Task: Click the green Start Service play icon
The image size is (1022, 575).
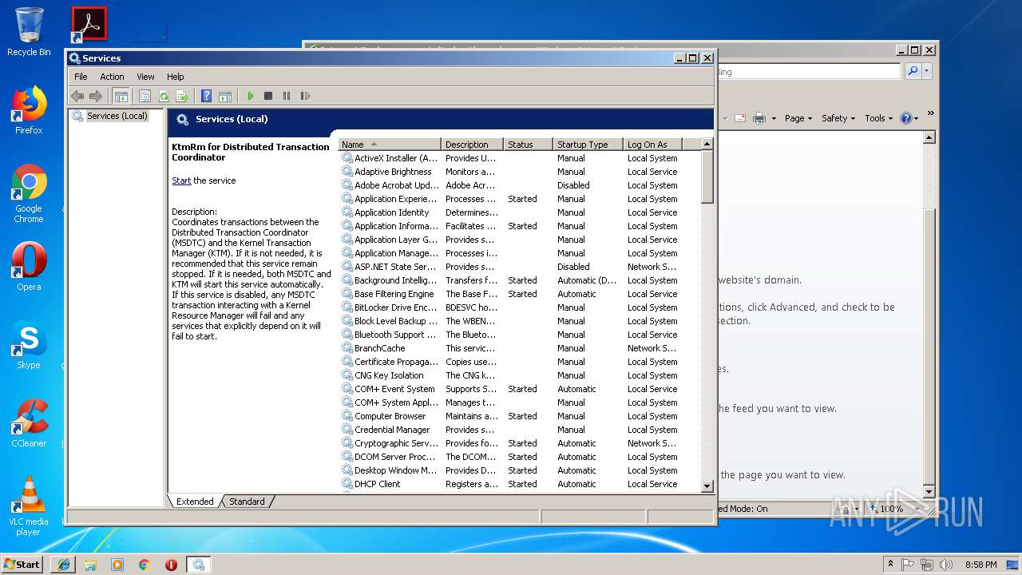Action: click(x=250, y=97)
